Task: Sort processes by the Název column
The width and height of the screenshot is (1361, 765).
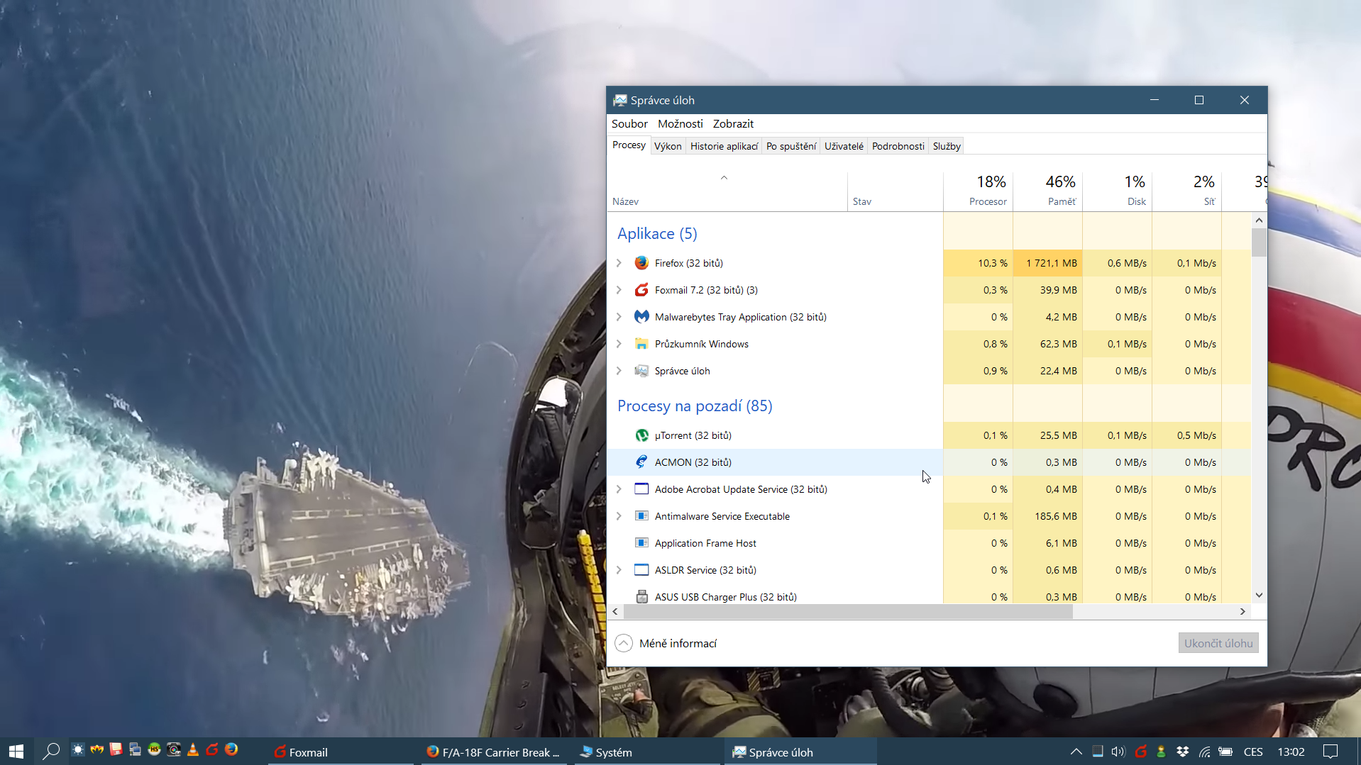Action: (727, 191)
